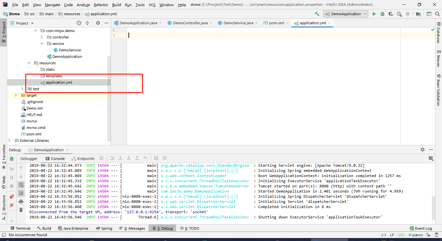442x241 pixels.
Task: Run to cursor debugger icon
Action: pos(146,158)
